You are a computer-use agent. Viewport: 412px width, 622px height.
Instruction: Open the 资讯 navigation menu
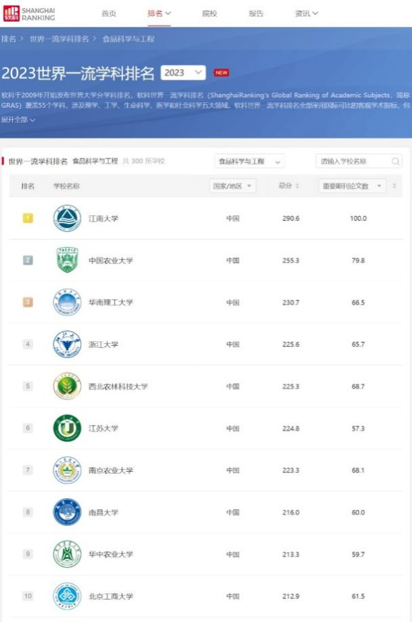[306, 14]
